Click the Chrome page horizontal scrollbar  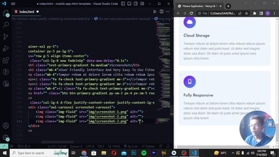pyautogui.click(x=224, y=147)
